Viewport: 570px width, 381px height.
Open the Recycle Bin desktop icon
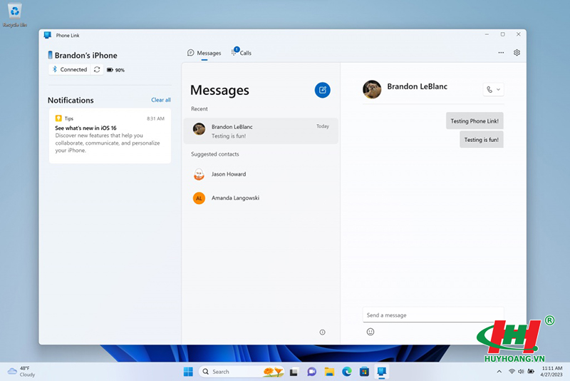[14, 15]
